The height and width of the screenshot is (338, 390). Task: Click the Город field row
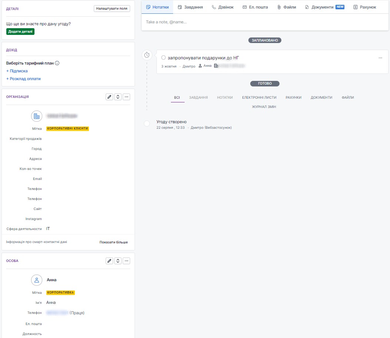pyautogui.click(x=68, y=148)
